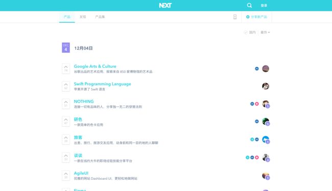Viewport: 332px width, 191px height.
Task: Open the AgileUI product link
Action: [81, 173]
